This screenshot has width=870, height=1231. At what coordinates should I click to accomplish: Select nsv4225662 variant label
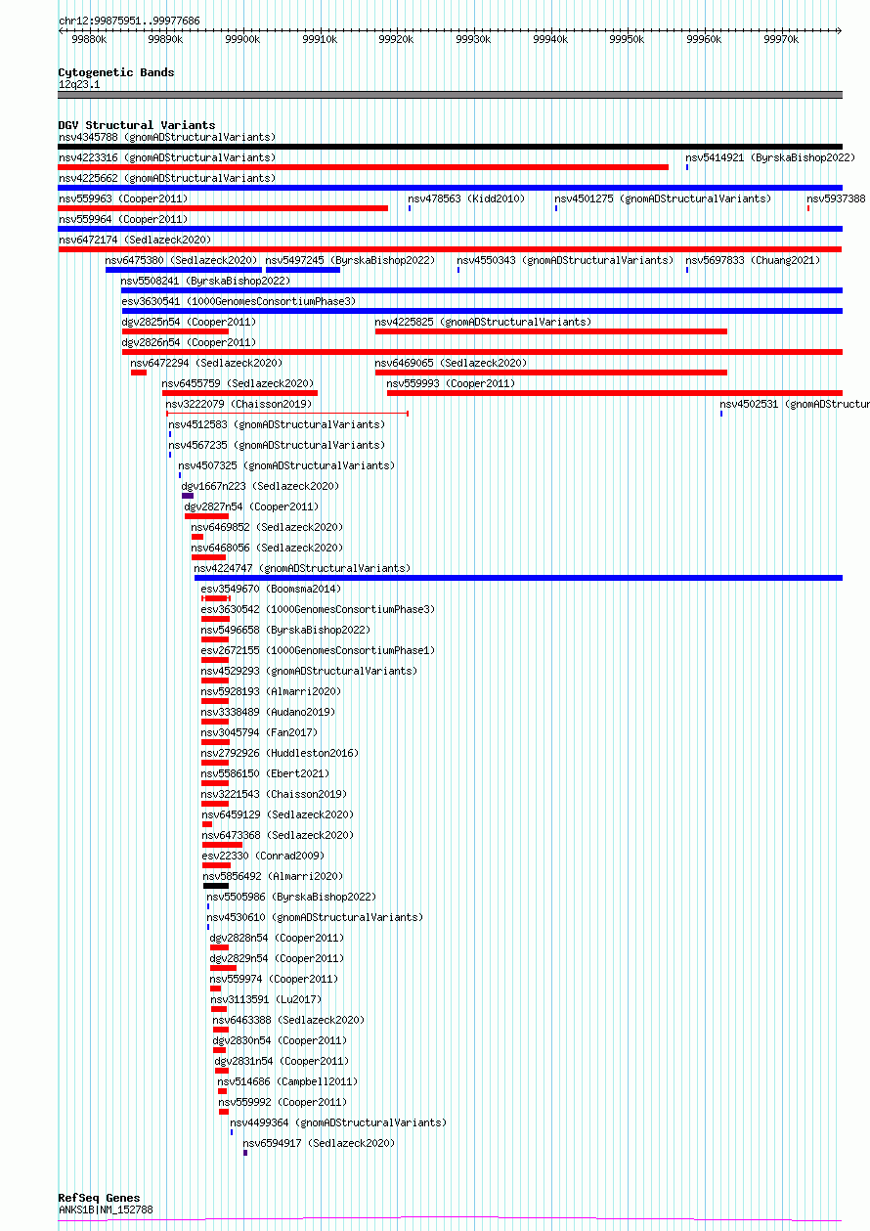(x=166, y=178)
